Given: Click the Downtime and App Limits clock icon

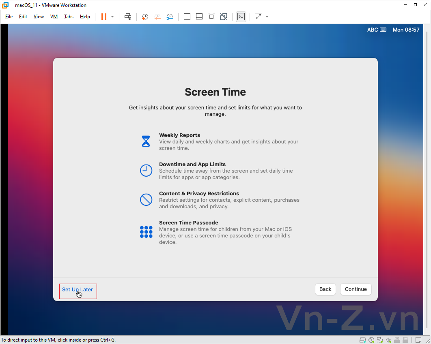Looking at the screenshot, I should pos(146,170).
